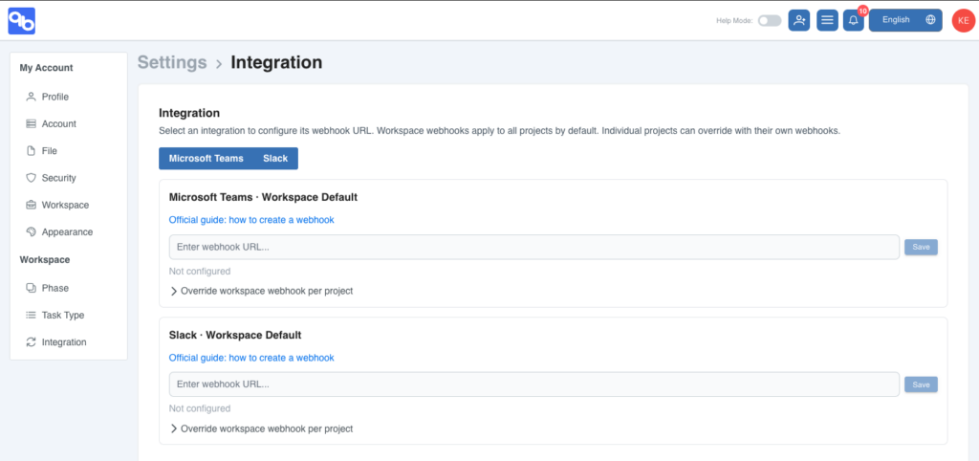Switch to Microsoft Teams tab
This screenshot has height=461, width=979.
click(207, 159)
